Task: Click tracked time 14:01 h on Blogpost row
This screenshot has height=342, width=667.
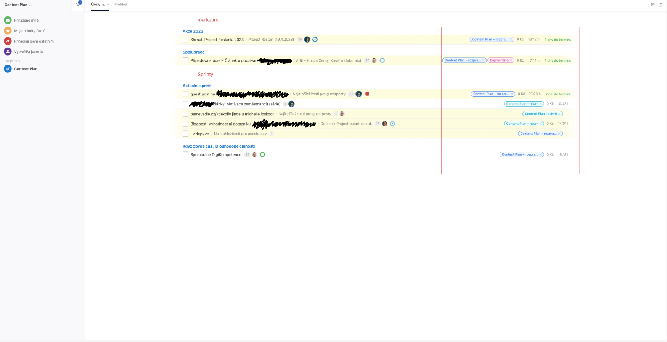Action: pos(564,124)
